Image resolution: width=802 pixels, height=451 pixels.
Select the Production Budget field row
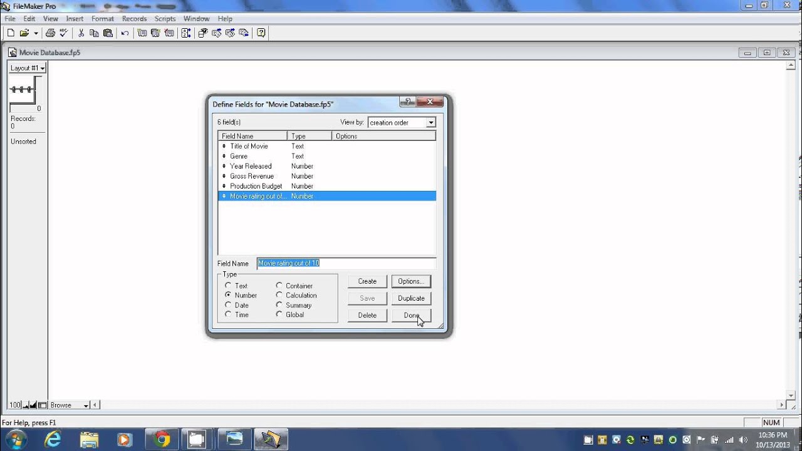click(x=326, y=186)
